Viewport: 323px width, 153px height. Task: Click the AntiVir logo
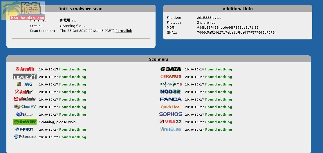(x=24, y=92)
